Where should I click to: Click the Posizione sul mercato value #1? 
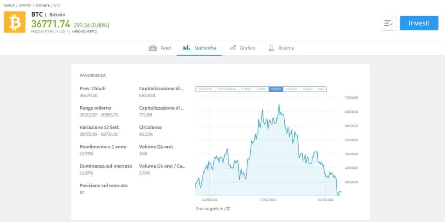coord(82,193)
